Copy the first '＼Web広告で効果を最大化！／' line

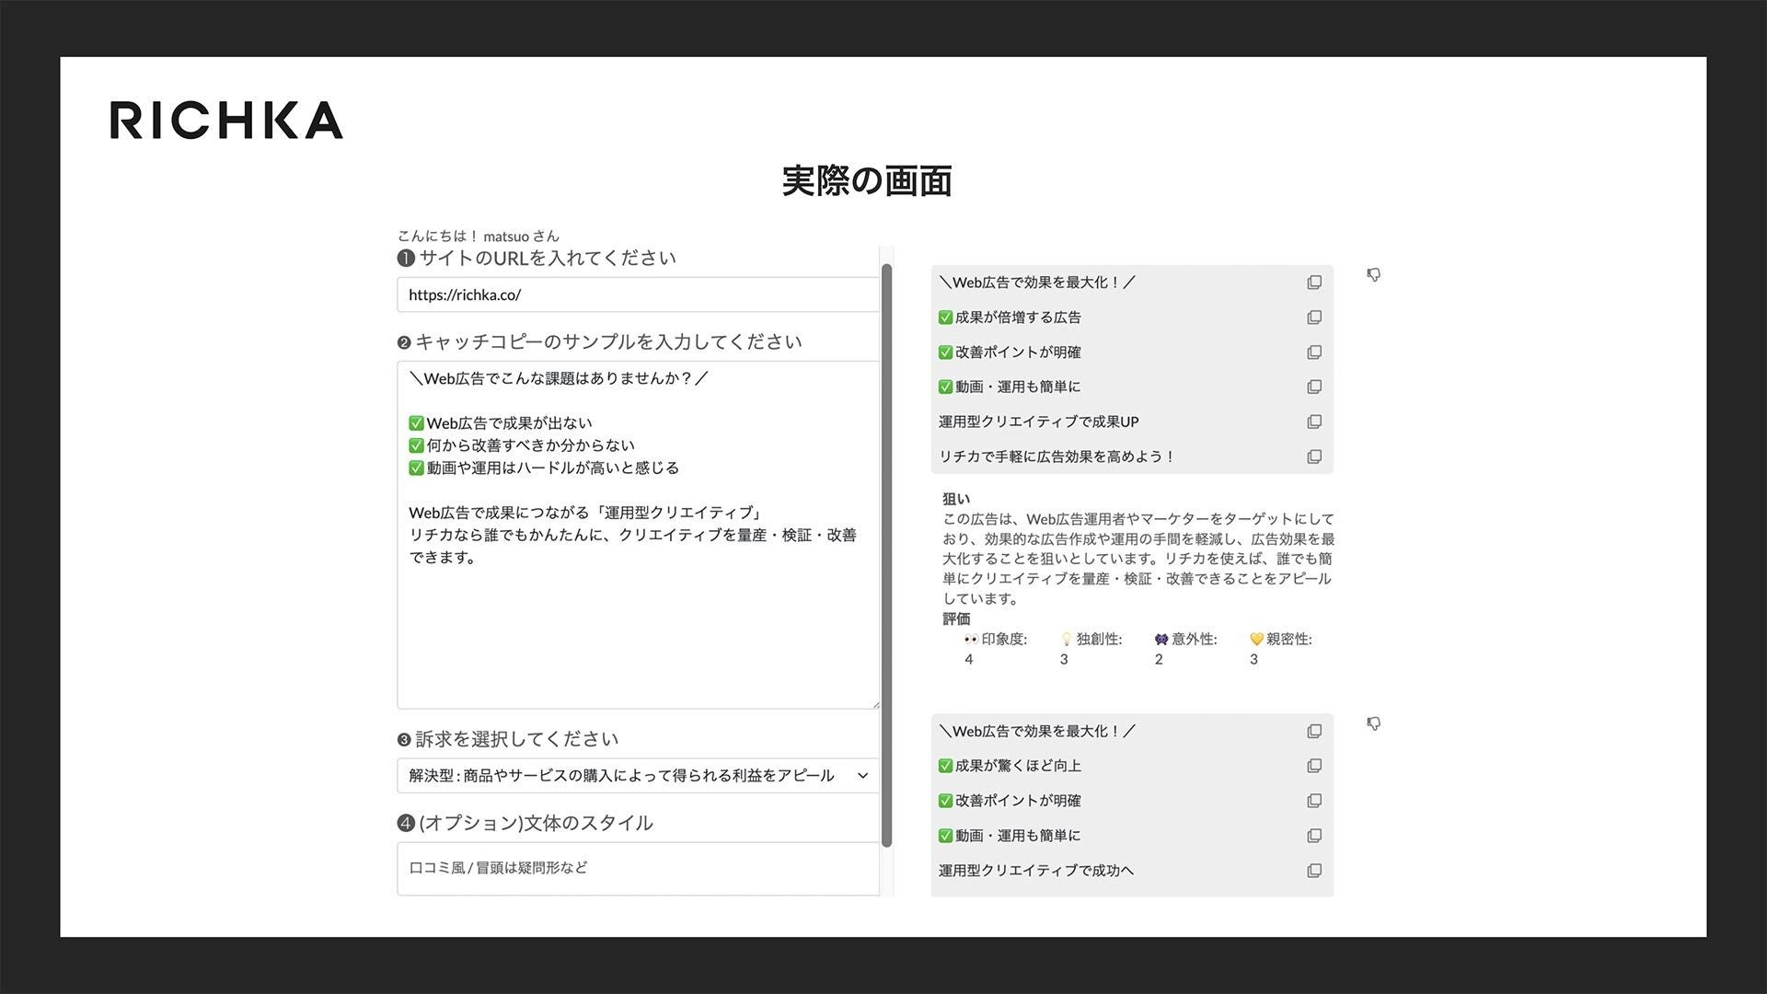pyautogui.click(x=1314, y=283)
